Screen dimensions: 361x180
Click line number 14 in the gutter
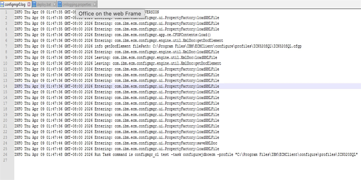(5, 86)
